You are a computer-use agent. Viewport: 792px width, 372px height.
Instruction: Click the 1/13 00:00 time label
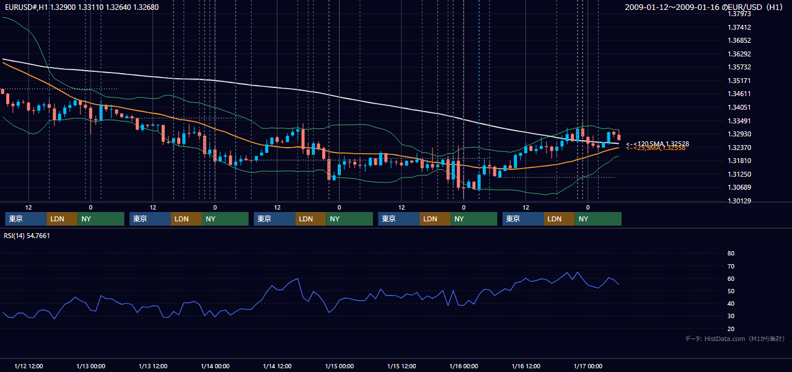click(x=90, y=366)
